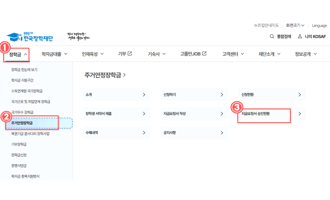The width and height of the screenshot is (330, 200).
Task: Open the 기부 menu item
Action: point(125,54)
